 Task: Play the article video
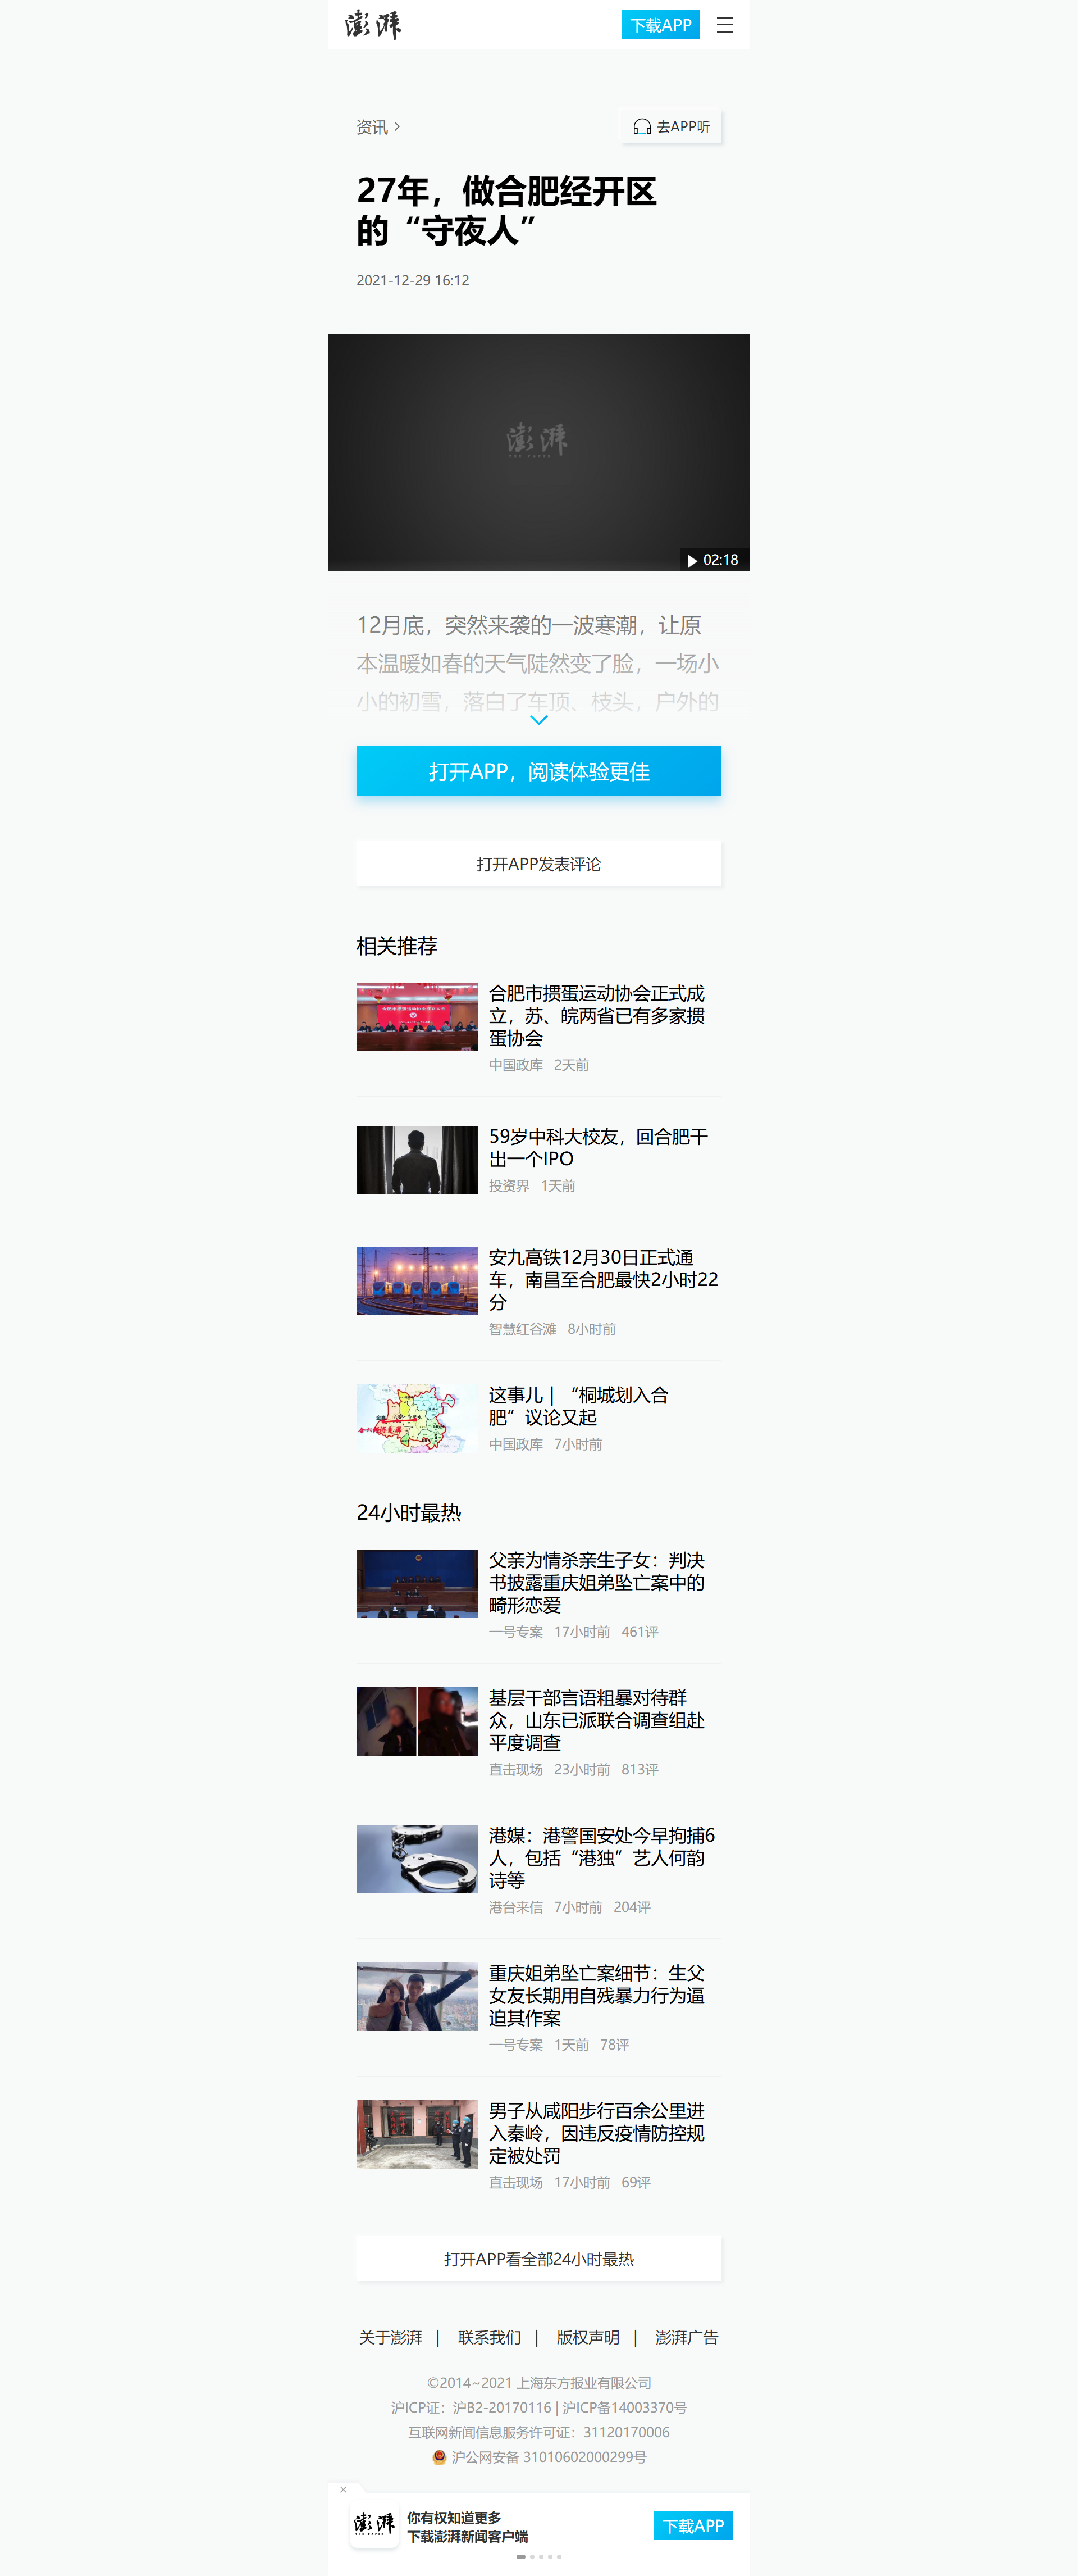[x=538, y=452]
